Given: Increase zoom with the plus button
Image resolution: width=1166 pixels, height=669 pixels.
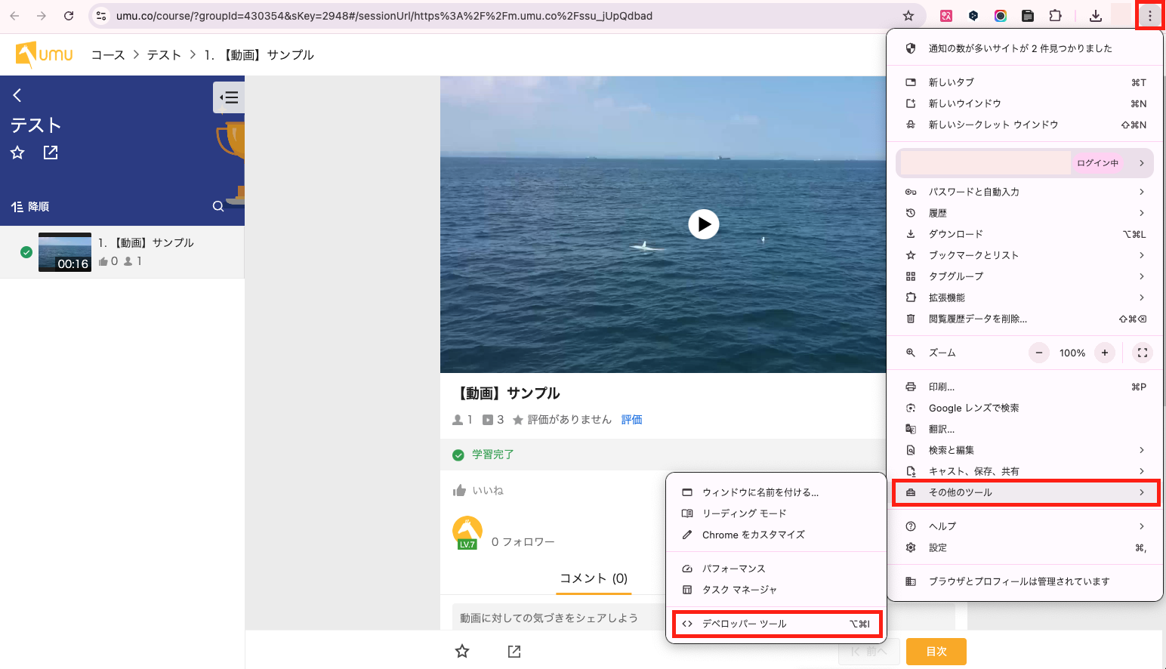Looking at the screenshot, I should click(x=1105, y=353).
